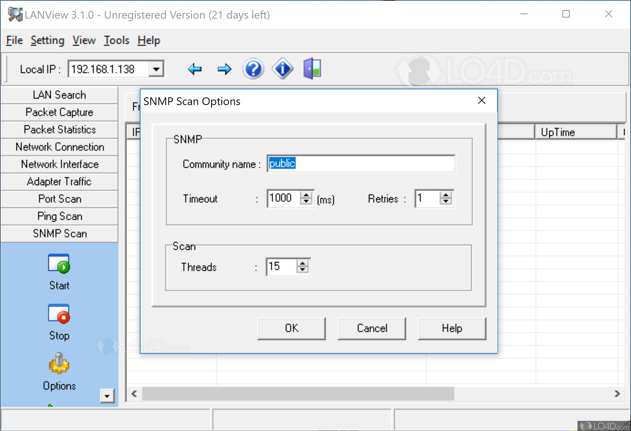Image resolution: width=631 pixels, height=431 pixels.
Task: Click the horizontal scrollbar right arrow
Action: pyautogui.click(x=617, y=394)
